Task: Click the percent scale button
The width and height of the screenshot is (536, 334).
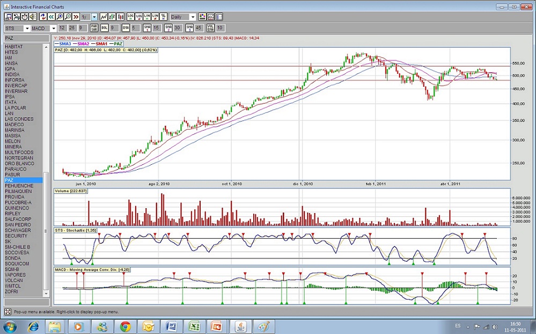Action: [x=164, y=17]
